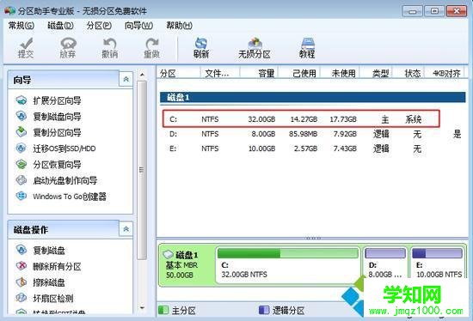Launch the 扩展分区向导 wizard icon
This screenshot has width=473, height=321.
click(21, 100)
